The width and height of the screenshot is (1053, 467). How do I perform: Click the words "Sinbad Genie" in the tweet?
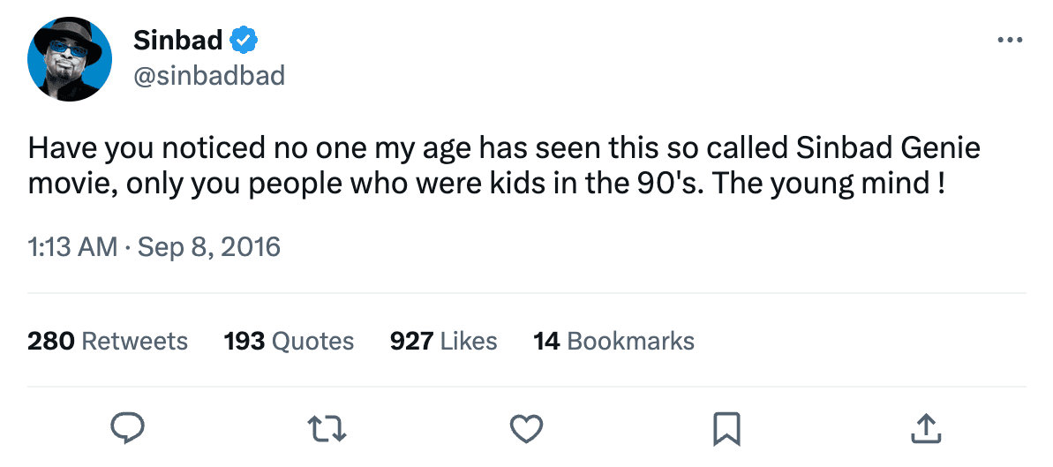(x=888, y=147)
